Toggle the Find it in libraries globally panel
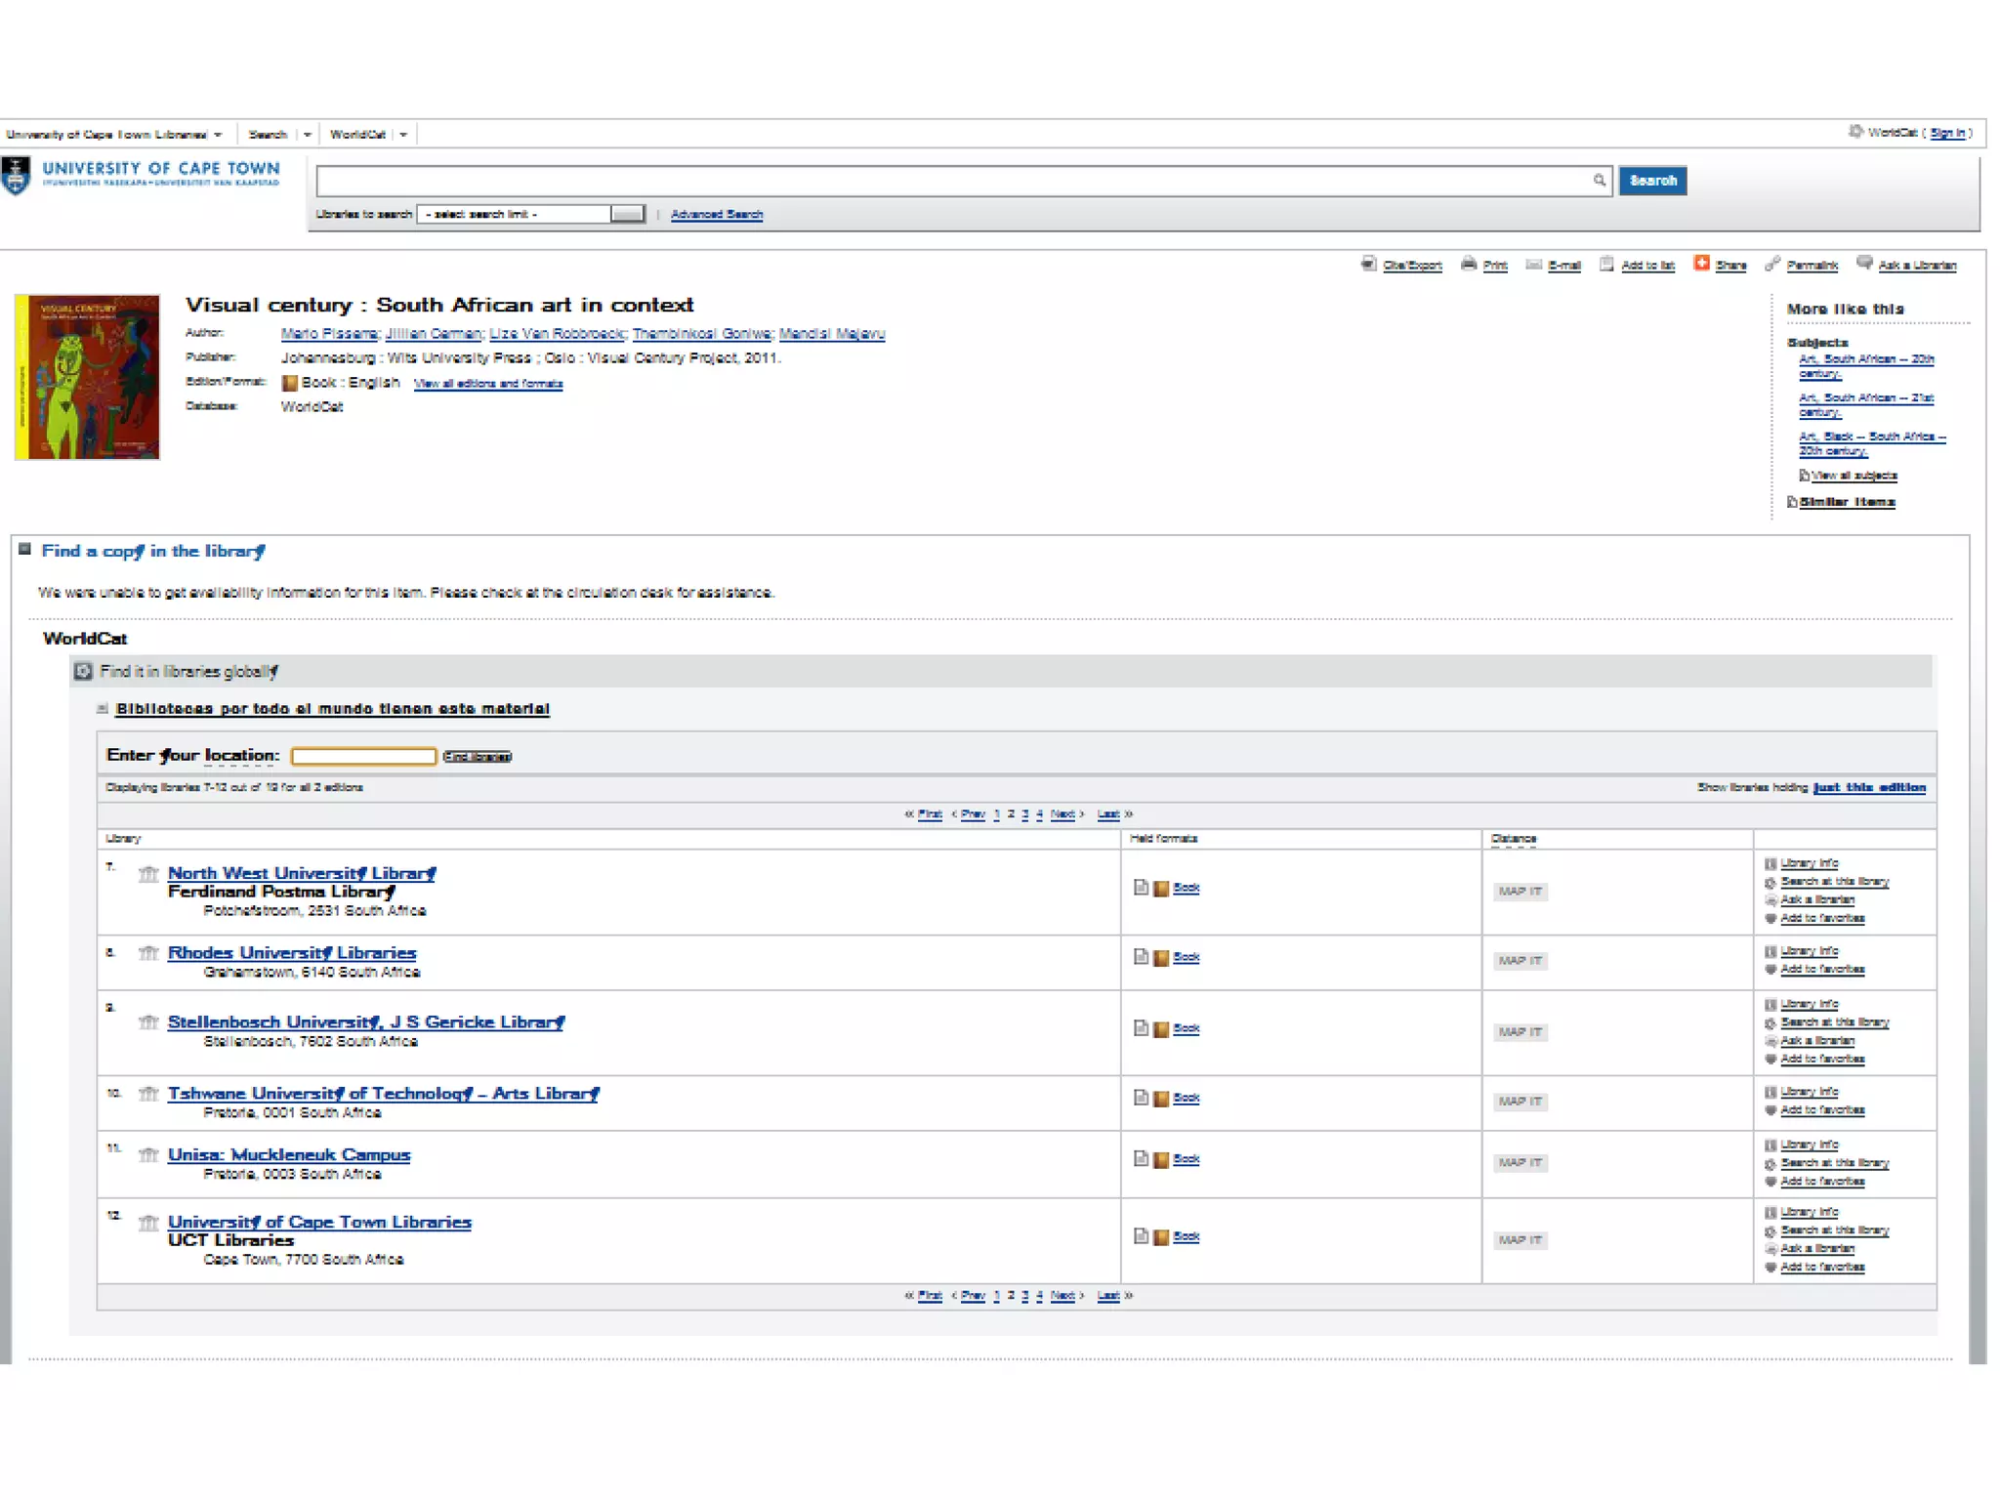2000x1500 pixels. coord(84,671)
